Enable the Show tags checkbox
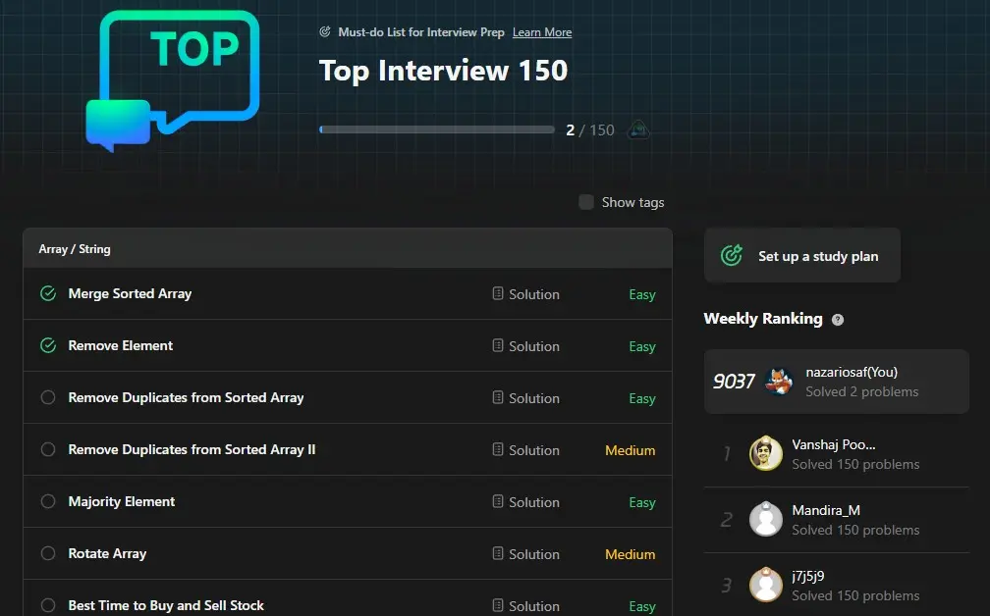Image resolution: width=990 pixels, height=616 pixels. tap(586, 202)
